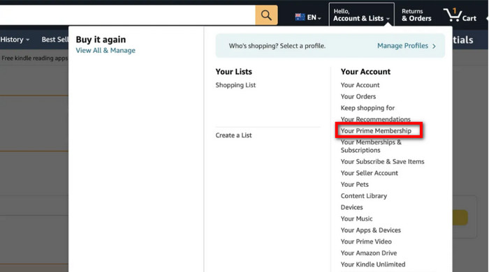Open Your Seller Account
489x272 pixels.
pos(370,173)
